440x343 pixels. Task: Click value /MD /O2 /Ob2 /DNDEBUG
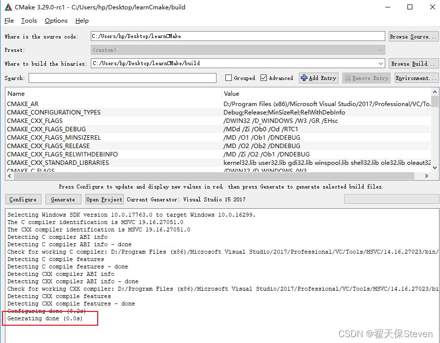[x=262, y=146]
